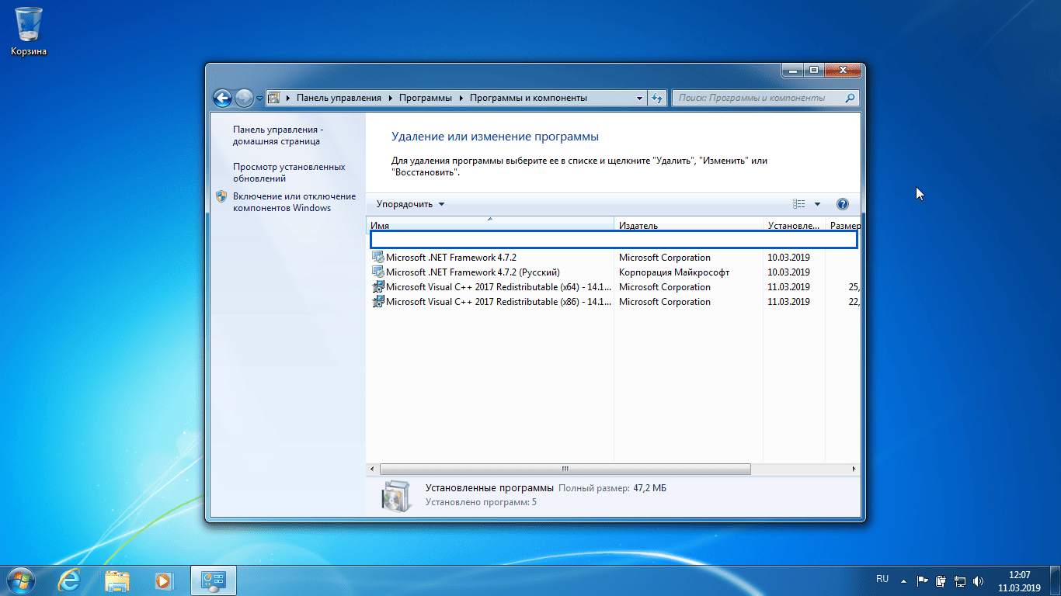Click the Forward navigation arrow button
The height and width of the screenshot is (596, 1061).
coord(244,98)
